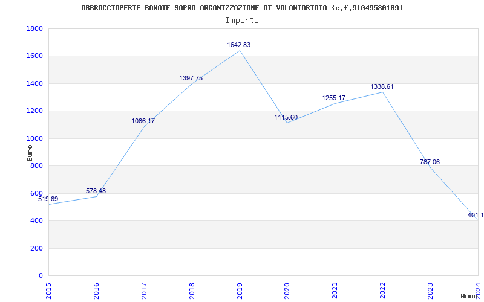Click the 2021 x-axis tick label
The width and height of the screenshot is (484, 302).
335,291
